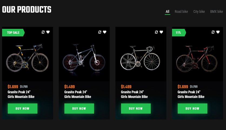Favorite the first bike with heart icon
This screenshot has width=226, height=130.
tap(48, 32)
